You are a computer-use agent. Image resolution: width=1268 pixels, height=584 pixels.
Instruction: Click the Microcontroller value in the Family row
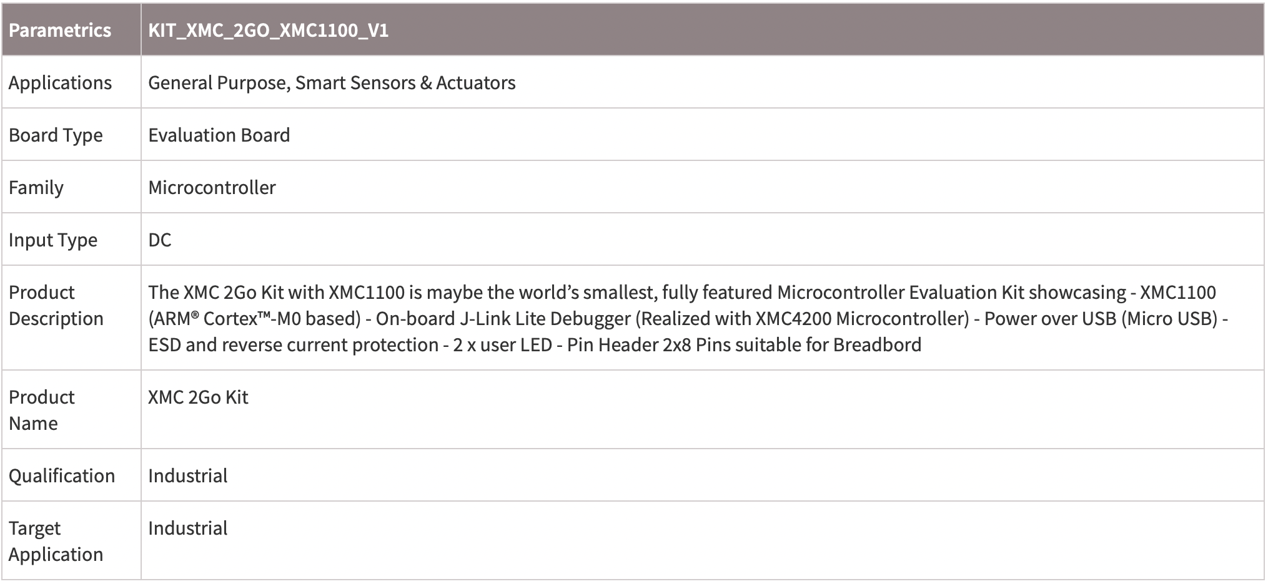pos(212,187)
